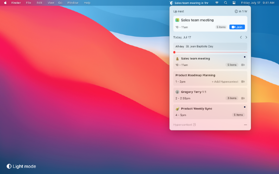Open the Help menu
The image size is (279, 174).
[87, 3]
